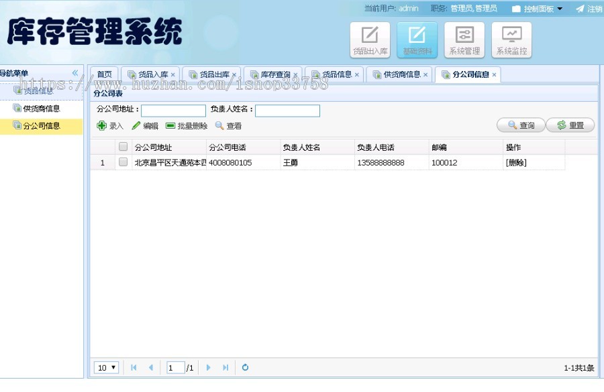604x392 pixels.
Task: Click the 查看 magnifier view icon
Action: coord(227,125)
